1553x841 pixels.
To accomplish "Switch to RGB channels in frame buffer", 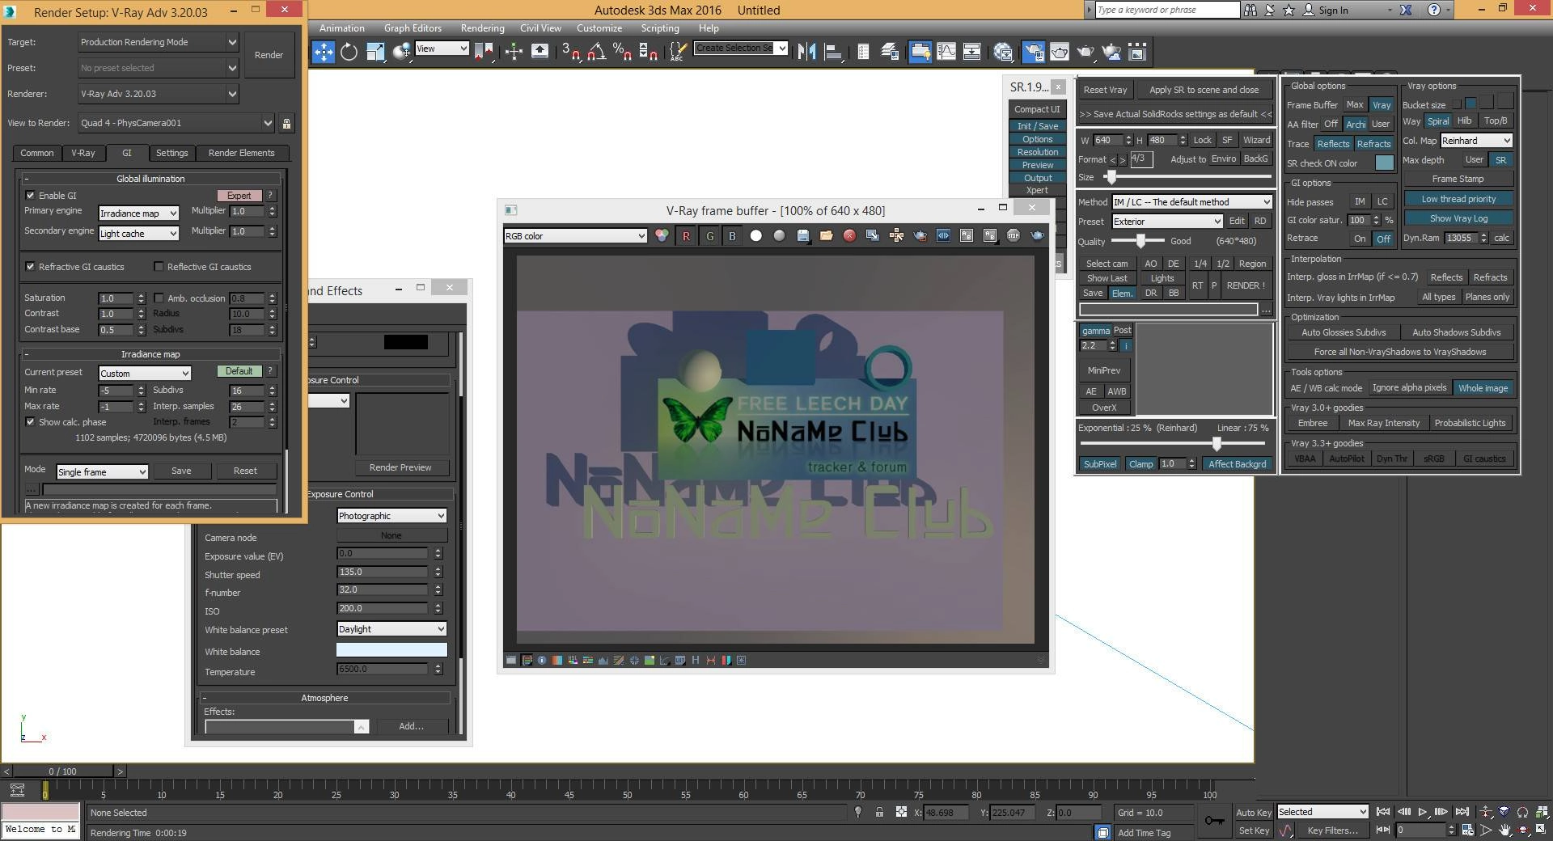I will [x=662, y=235].
